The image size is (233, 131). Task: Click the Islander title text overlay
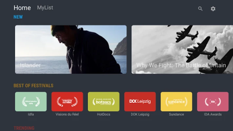(x=30, y=65)
